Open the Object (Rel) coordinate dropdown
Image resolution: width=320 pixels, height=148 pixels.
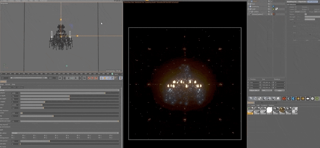click(x=254, y=91)
